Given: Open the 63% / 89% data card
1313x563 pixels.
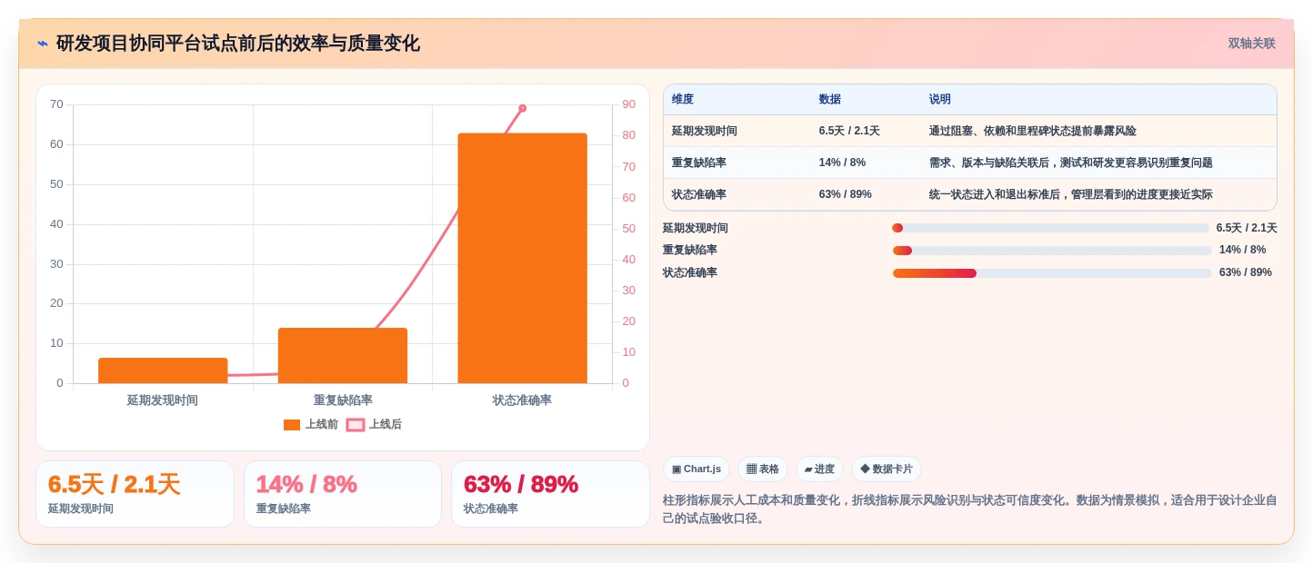Looking at the screenshot, I should click(550, 494).
